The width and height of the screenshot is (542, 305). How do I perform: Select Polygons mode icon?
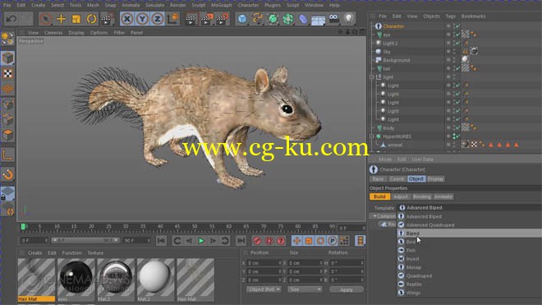[7, 135]
